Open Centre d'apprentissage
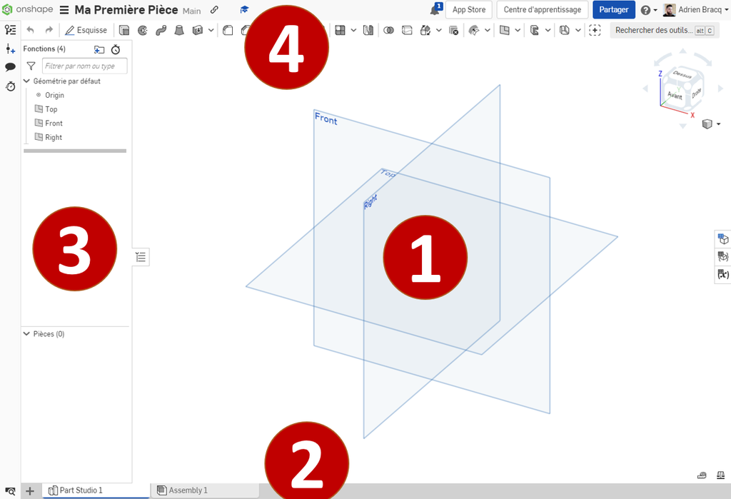731x499 pixels. pyautogui.click(x=542, y=10)
